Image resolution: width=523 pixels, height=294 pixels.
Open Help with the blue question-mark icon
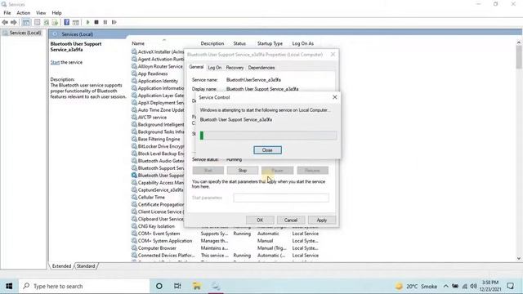point(67,22)
